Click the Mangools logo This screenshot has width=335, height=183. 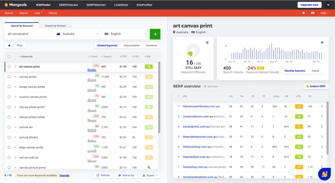tap(15, 5)
